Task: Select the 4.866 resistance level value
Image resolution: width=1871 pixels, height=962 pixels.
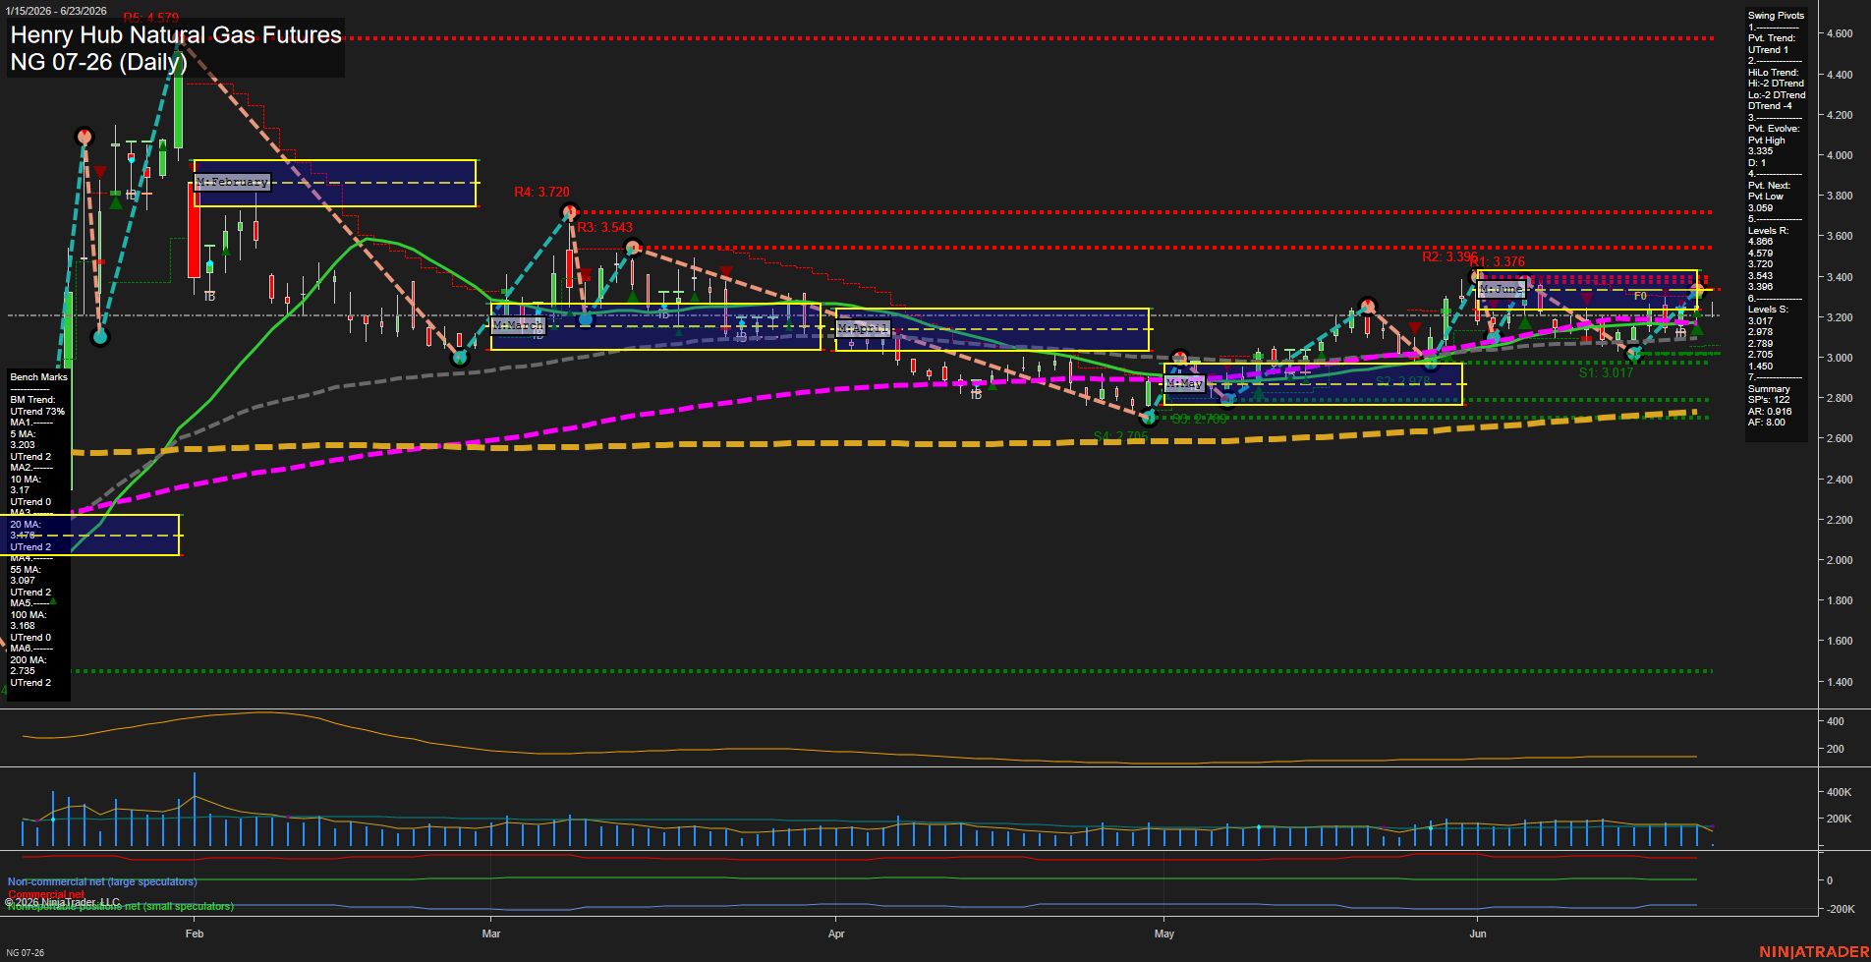Action: point(1760,242)
